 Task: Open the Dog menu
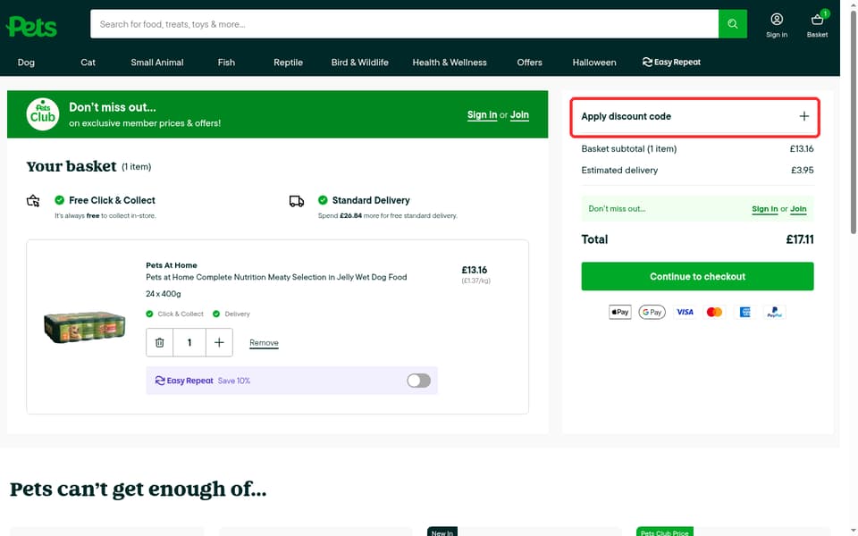[x=26, y=63]
